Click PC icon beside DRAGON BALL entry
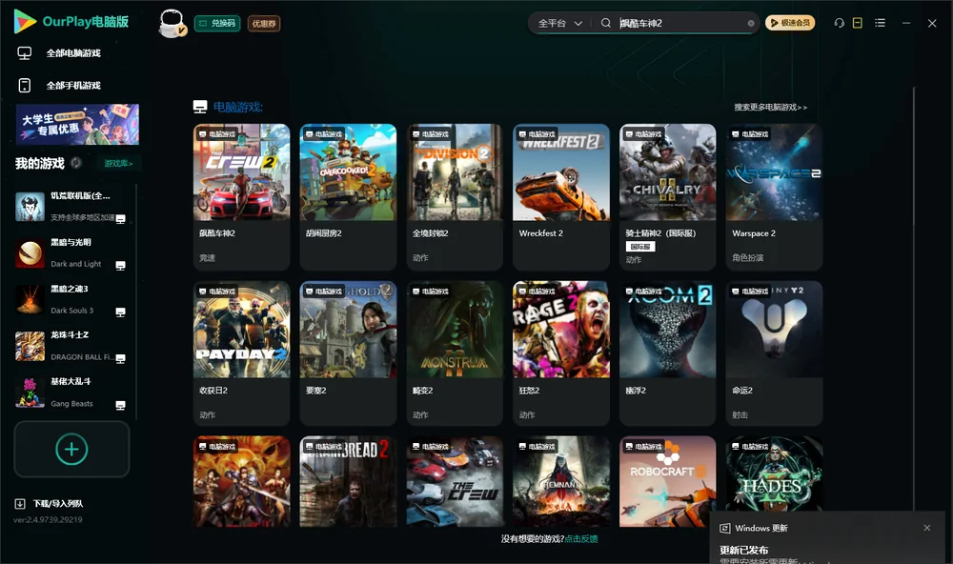 tap(120, 358)
